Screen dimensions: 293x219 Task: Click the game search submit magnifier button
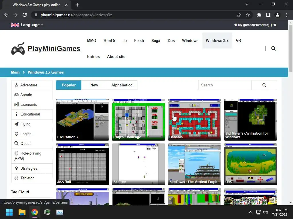264,85
